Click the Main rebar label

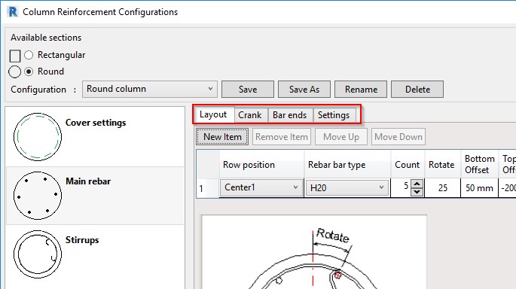pyautogui.click(x=88, y=181)
